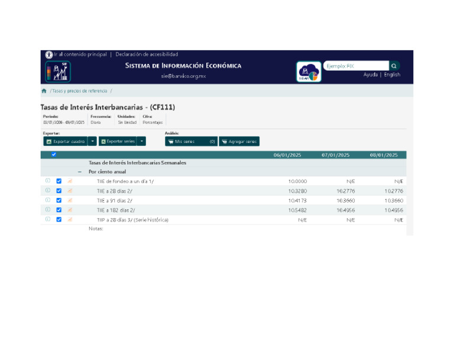Open the Exportar series dropdown arrow
Image resolution: width=454 pixels, height=351 pixels.
pyautogui.click(x=142, y=141)
